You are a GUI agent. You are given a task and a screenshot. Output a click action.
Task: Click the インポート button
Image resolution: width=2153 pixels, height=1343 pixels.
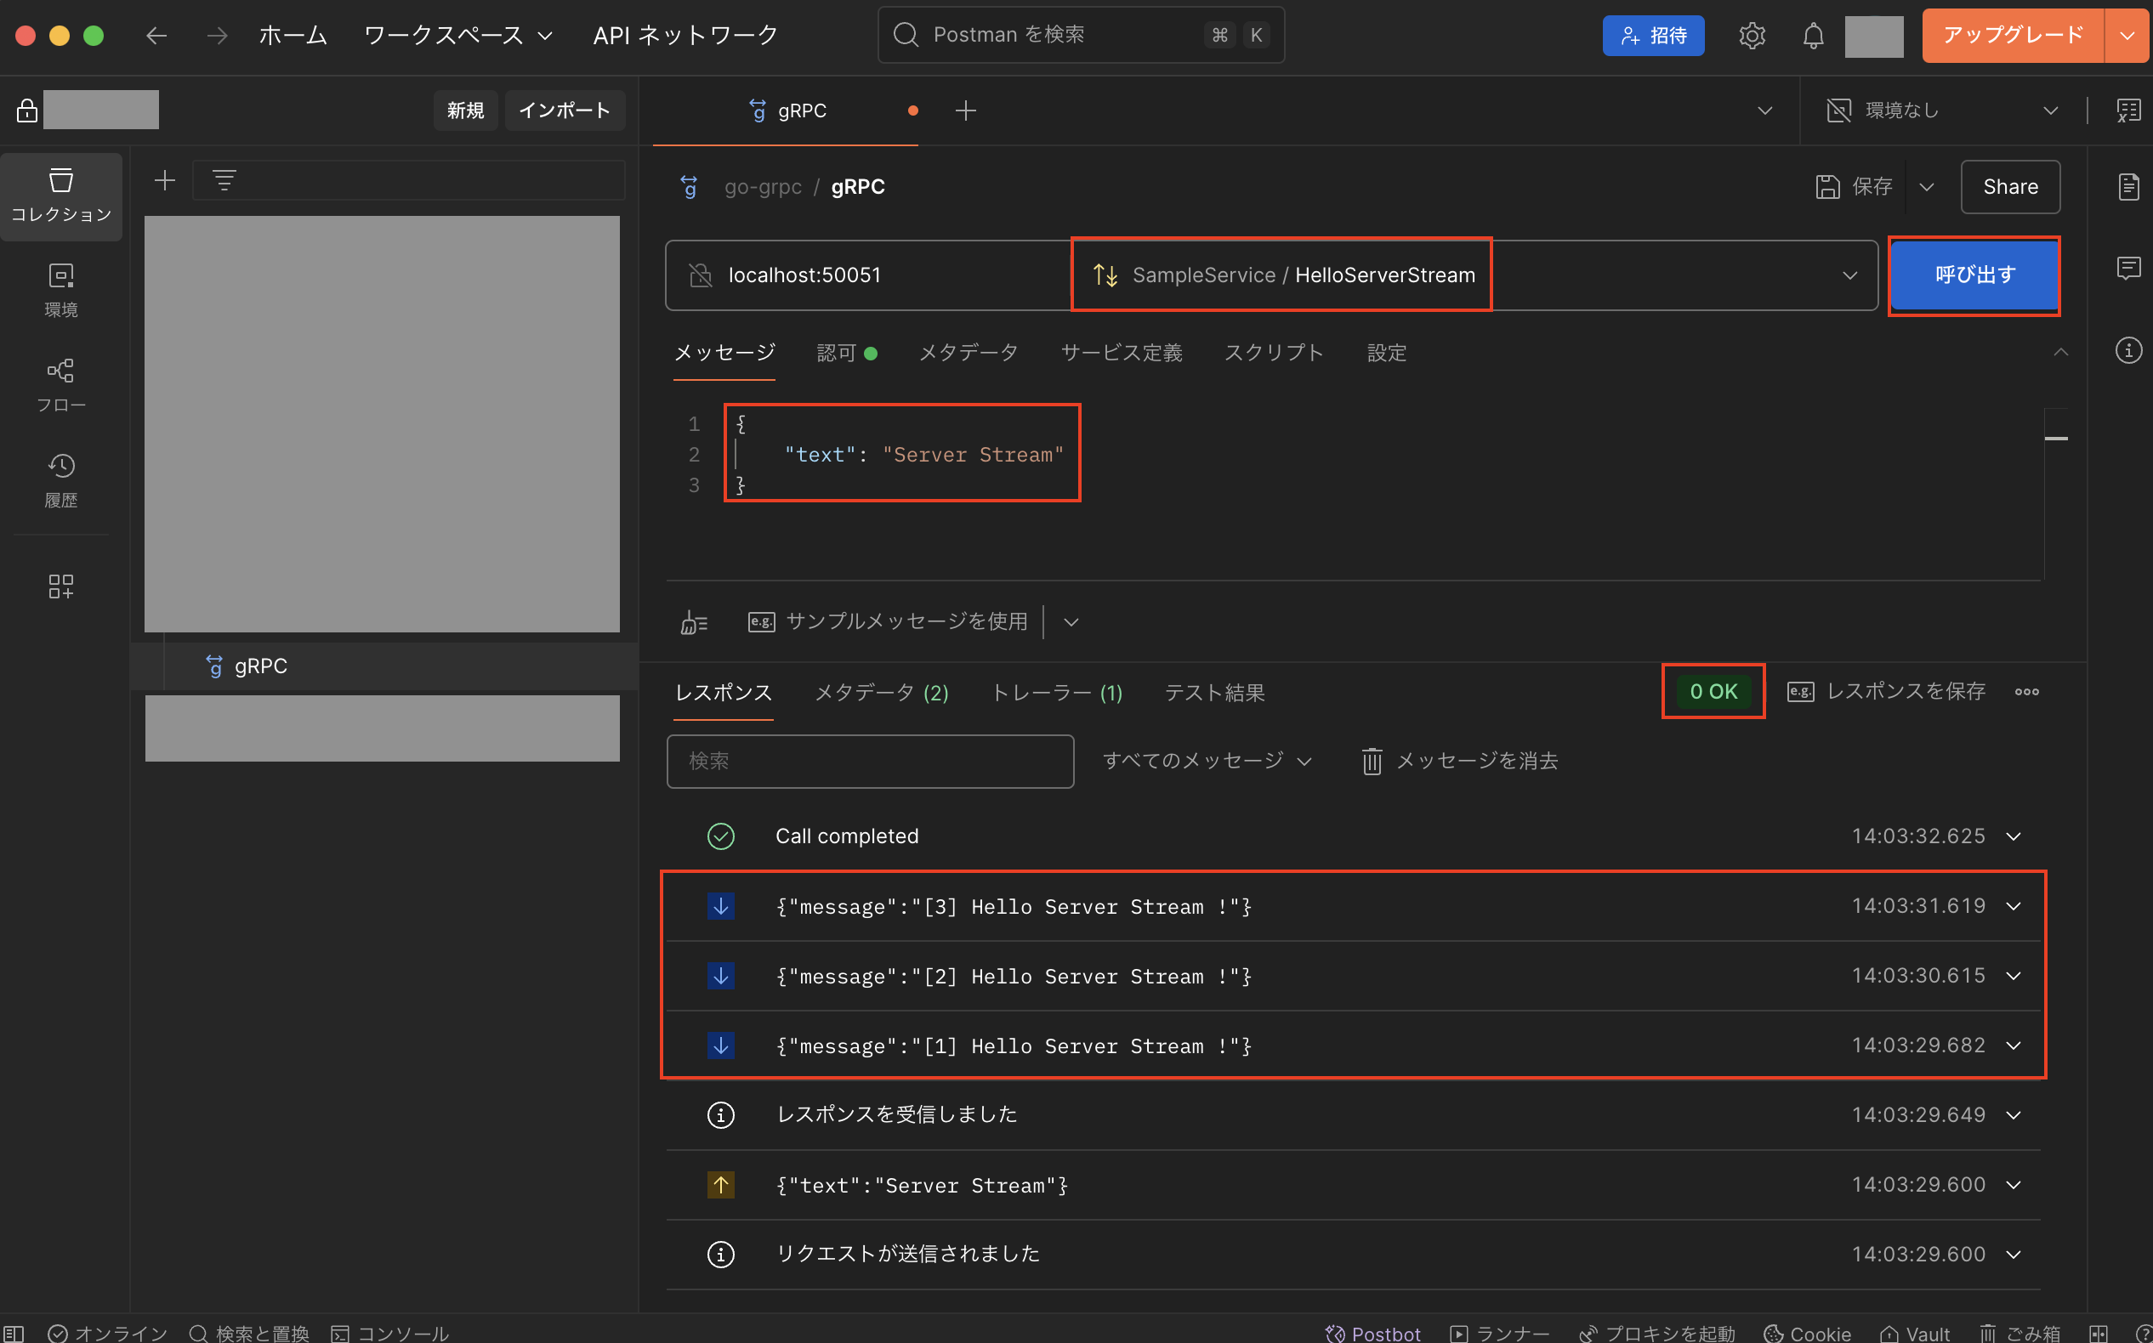(x=565, y=110)
